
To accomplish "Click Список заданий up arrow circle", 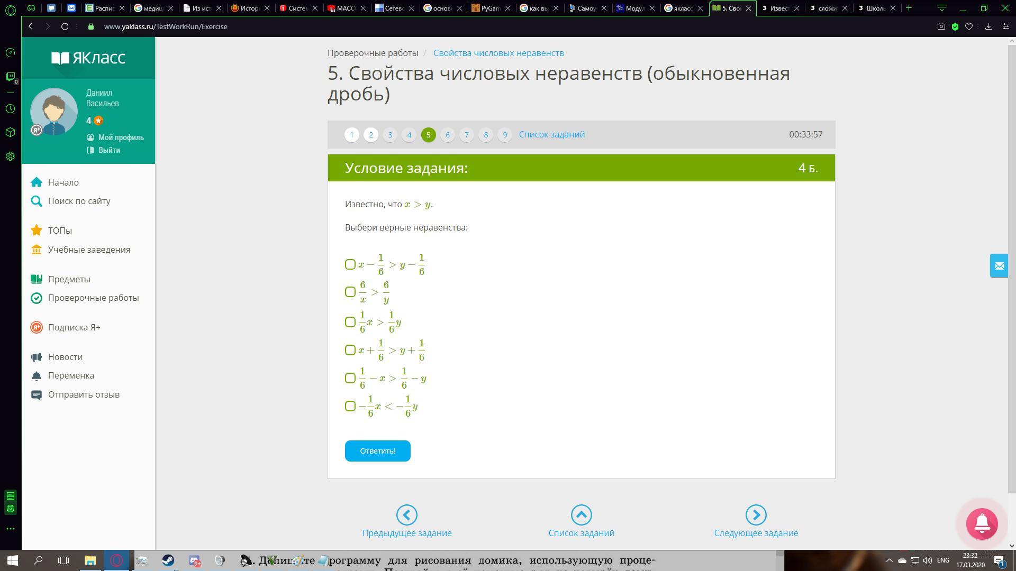I will pyautogui.click(x=581, y=515).
